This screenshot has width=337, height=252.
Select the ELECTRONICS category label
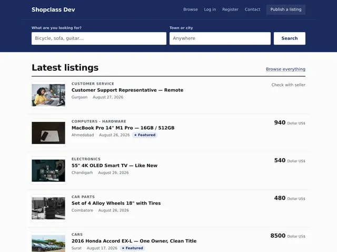click(86, 159)
